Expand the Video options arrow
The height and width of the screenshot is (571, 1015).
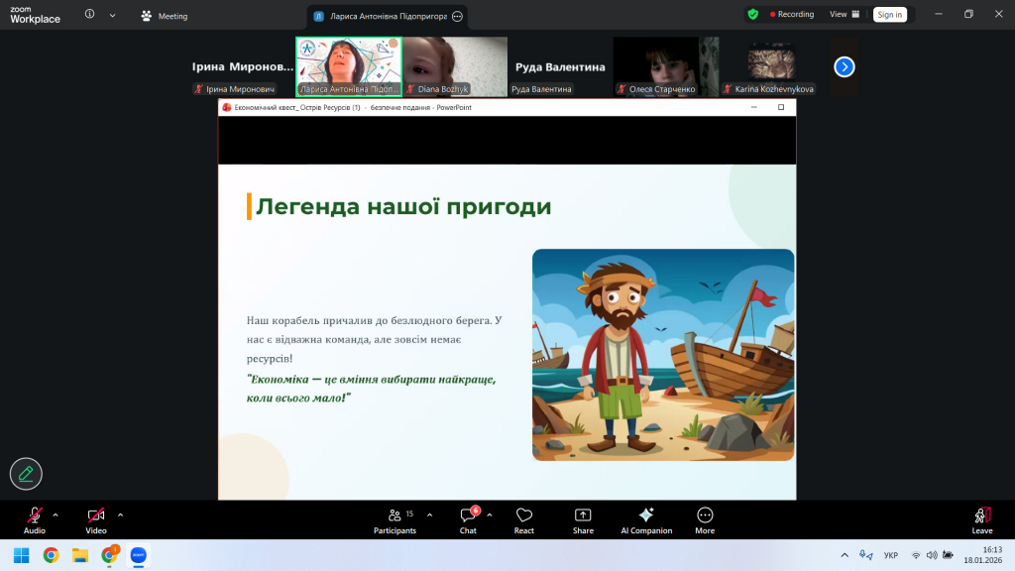point(121,514)
